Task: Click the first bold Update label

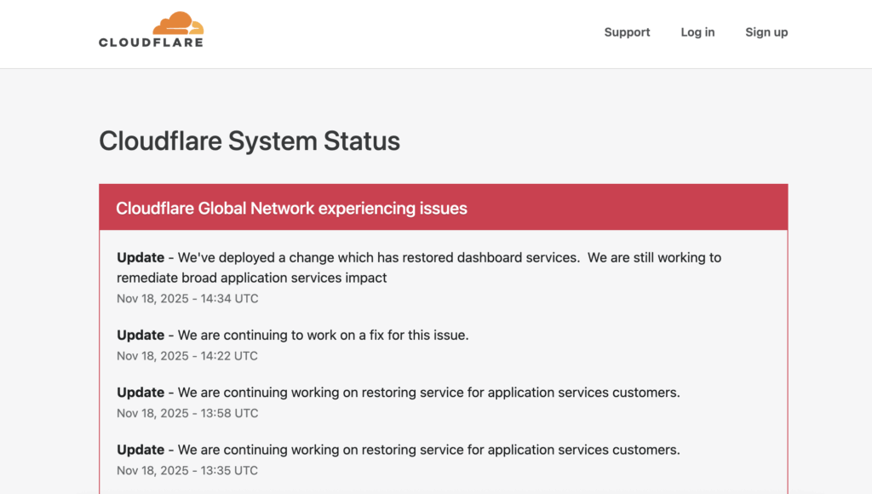Action: point(140,257)
